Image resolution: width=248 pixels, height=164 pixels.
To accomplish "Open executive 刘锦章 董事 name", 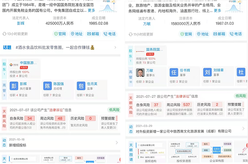I will (x=218, y=70).
